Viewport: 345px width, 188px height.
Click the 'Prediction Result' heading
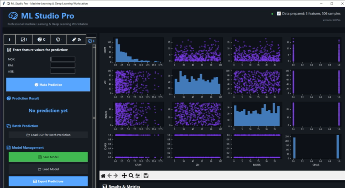click(x=26, y=99)
